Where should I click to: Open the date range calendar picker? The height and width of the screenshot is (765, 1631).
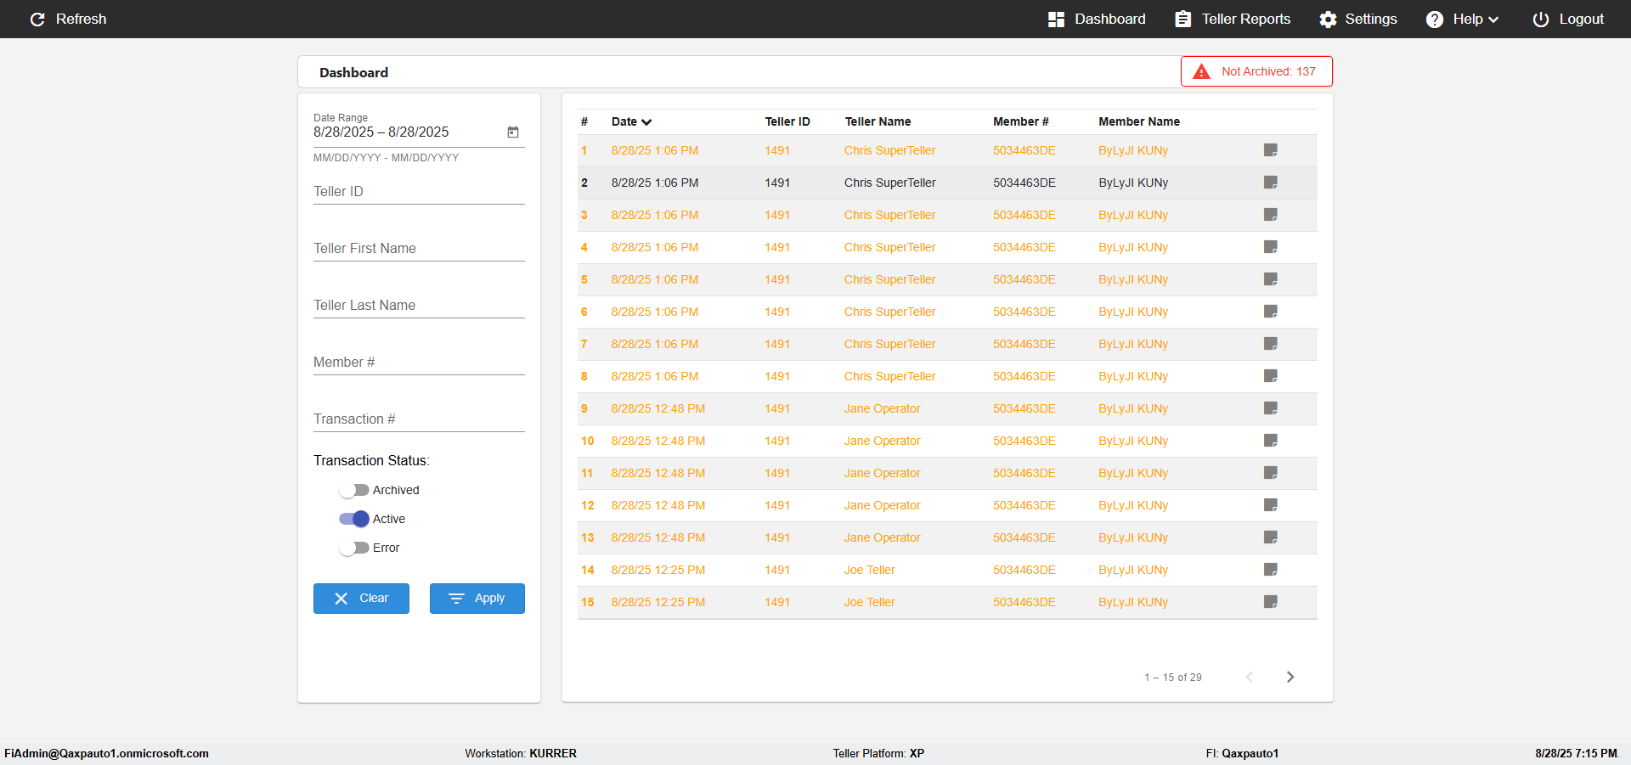pyautogui.click(x=513, y=132)
